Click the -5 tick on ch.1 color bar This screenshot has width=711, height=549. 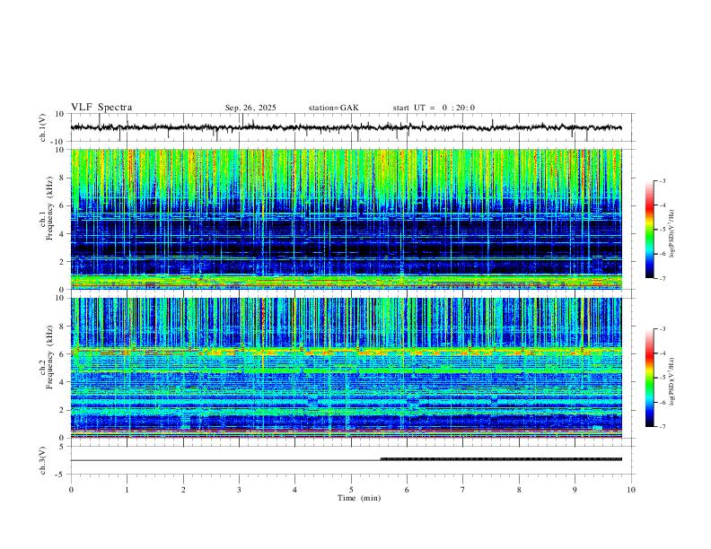click(662, 230)
